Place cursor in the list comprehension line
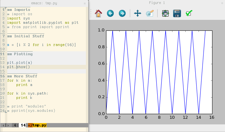This screenshot has height=132, width=225. click(x=42, y=45)
